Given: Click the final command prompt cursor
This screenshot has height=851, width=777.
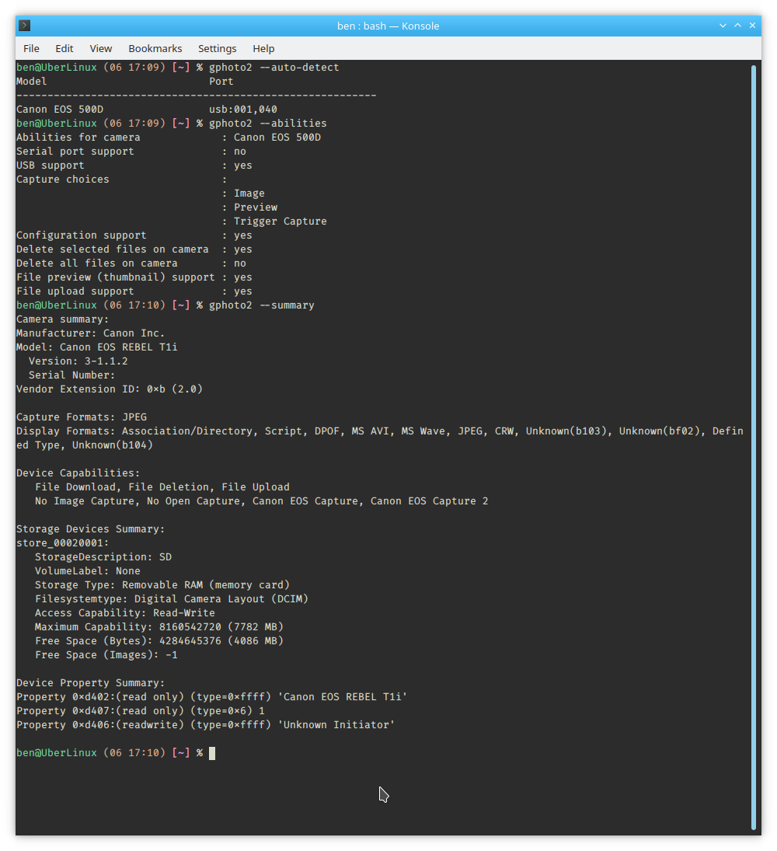Looking at the screenshot, I should pyautogui.click(x=212, y=753).
